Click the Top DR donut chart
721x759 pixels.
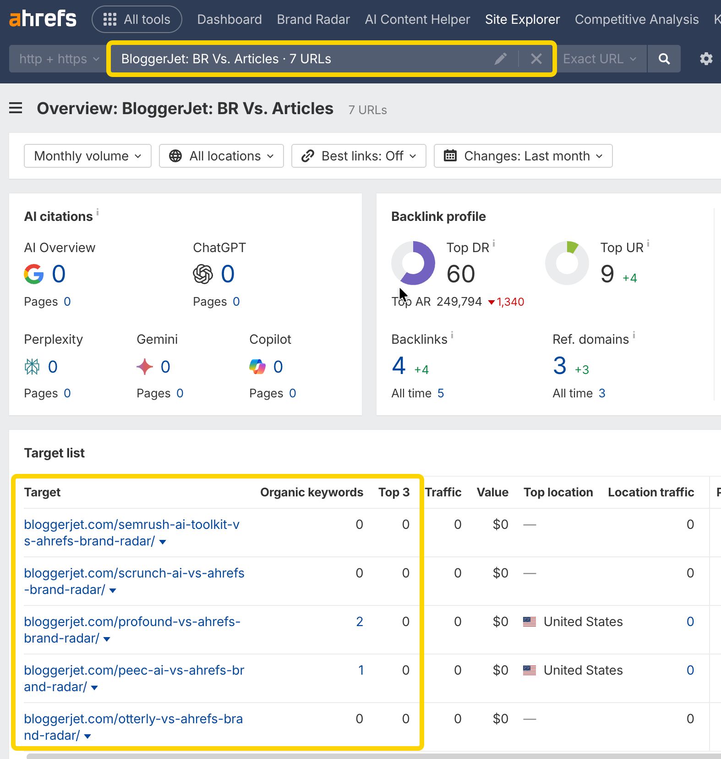[413, 263]
